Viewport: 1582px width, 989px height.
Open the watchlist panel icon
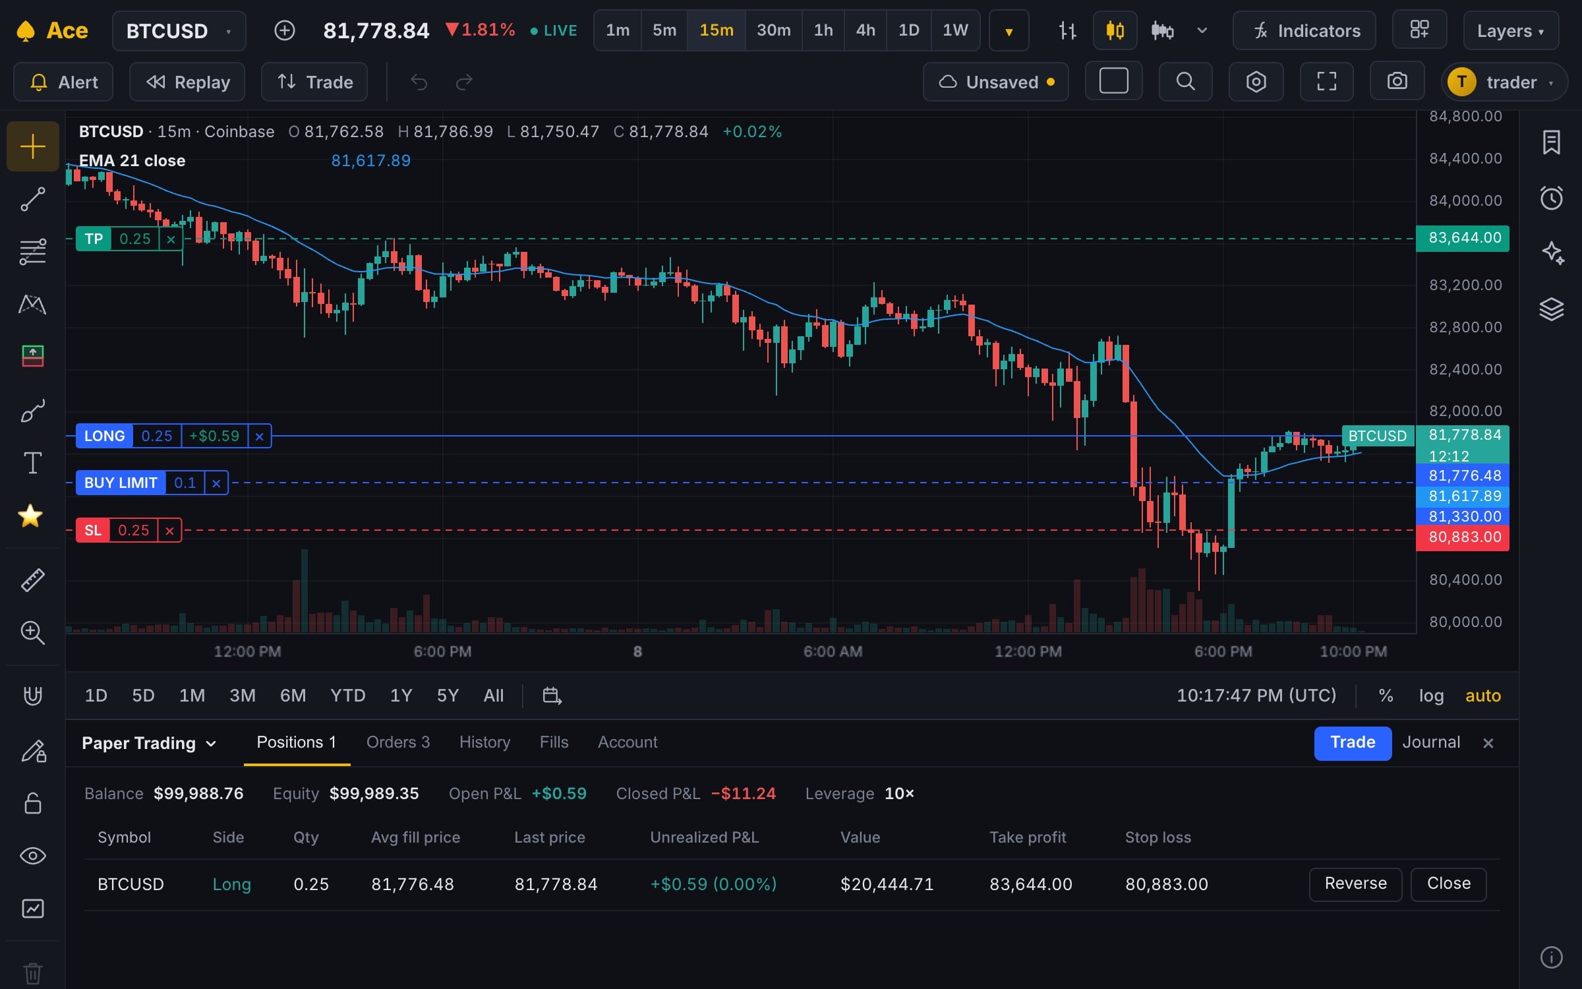tap(1551, 142)
